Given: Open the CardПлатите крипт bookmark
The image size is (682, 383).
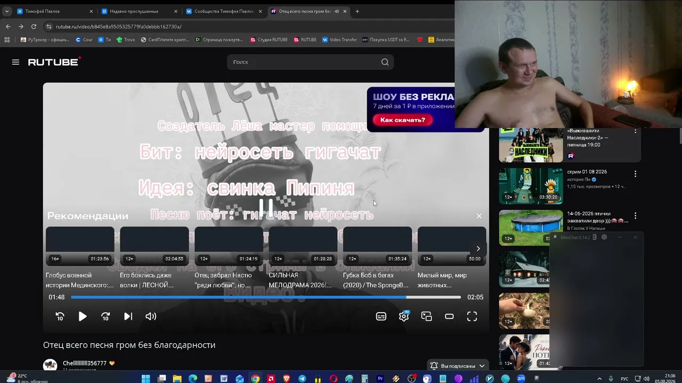Looking at the screenshot, I should [x=165, y=39].
